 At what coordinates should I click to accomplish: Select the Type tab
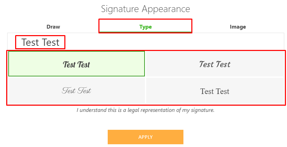tap(146, 27)
